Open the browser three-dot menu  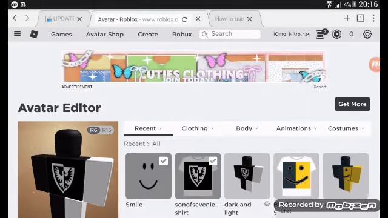coord(373,18)
